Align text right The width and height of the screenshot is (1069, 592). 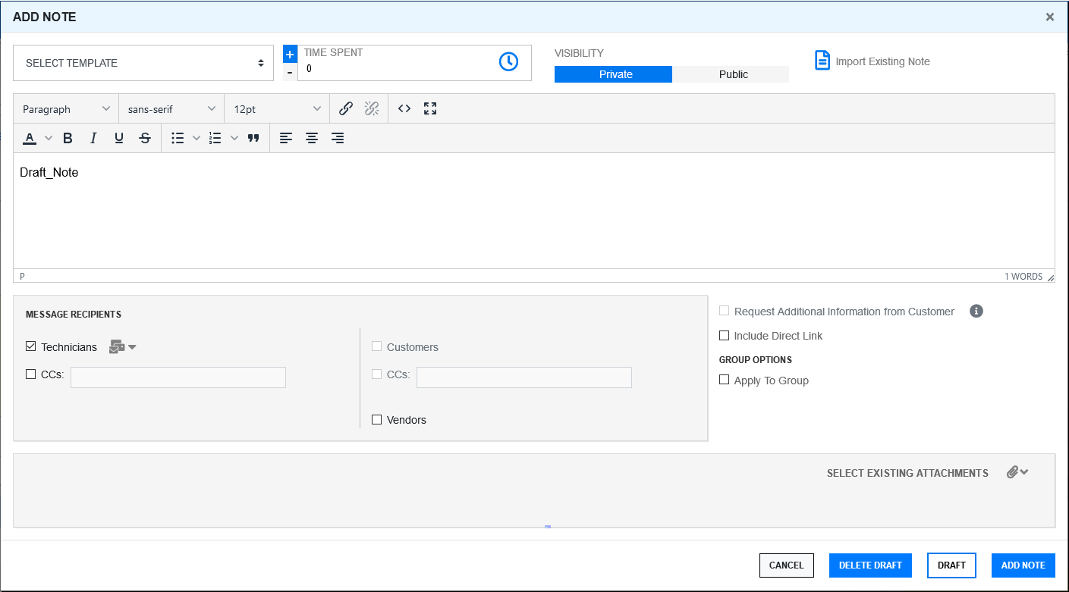point(338,138)
